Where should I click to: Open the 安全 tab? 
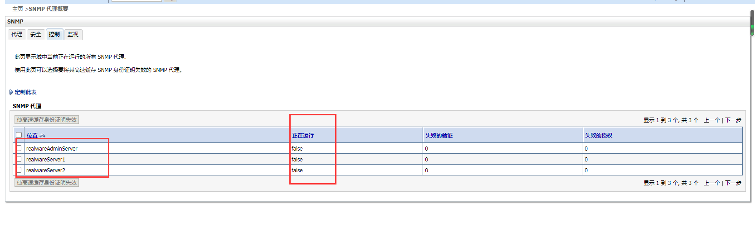pyautogui.click(x=36, y=34)
